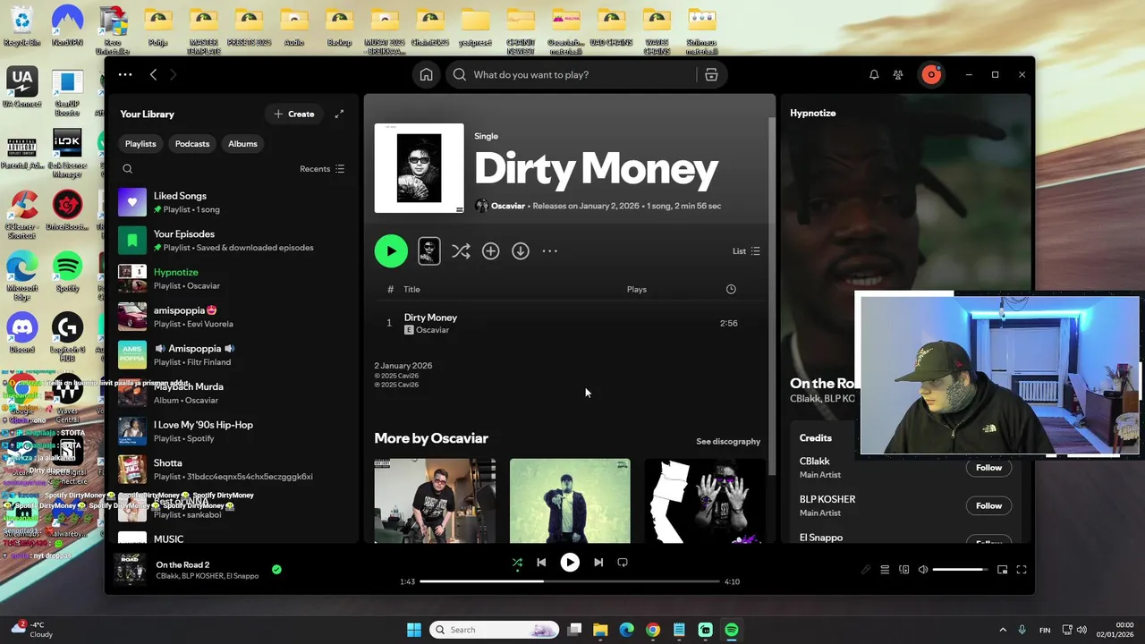1145x644 pixels.
Task: Open more options for Dirty Money single
Action: [x=550, y=251]
